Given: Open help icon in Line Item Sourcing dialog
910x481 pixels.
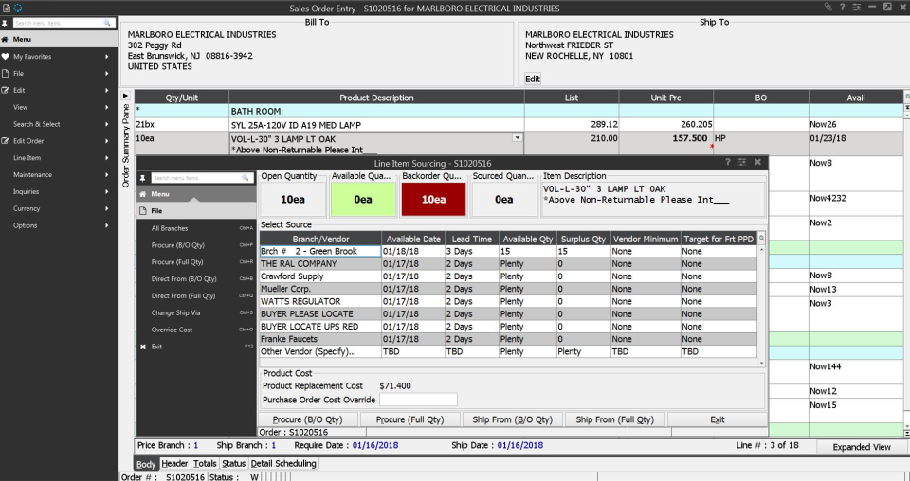Looking at the screenshot, I should 728,162.
